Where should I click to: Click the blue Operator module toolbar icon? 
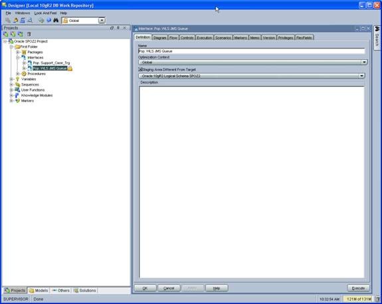pos(23,21)
